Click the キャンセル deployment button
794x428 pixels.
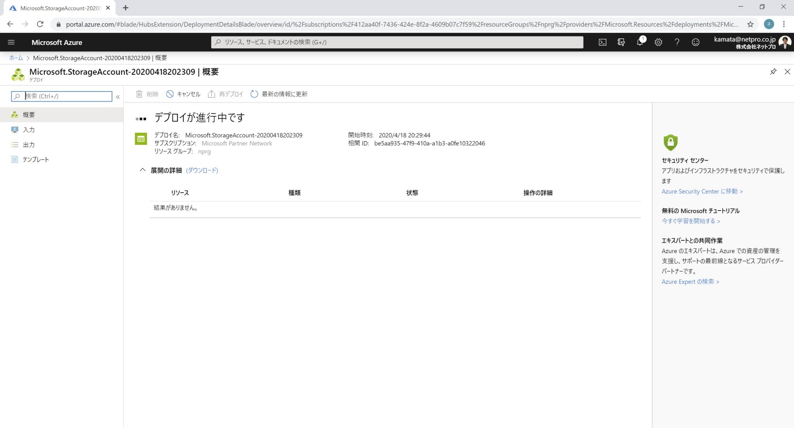tap(183, 94)
